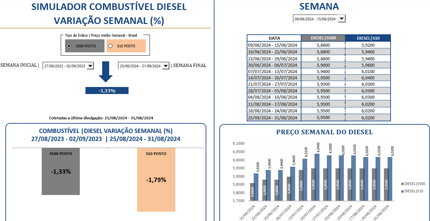Click the 6,0400 S10 bar in chart

point(316,177)
